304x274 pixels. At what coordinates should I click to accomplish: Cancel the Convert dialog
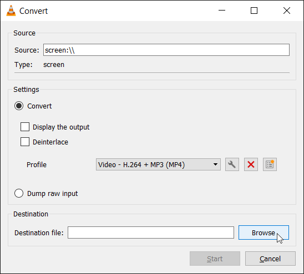point(270,259)
